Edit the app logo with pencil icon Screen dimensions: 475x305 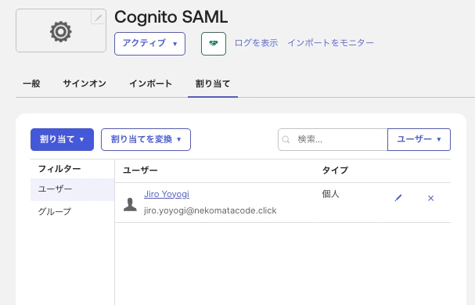click(x=99, y=17)
